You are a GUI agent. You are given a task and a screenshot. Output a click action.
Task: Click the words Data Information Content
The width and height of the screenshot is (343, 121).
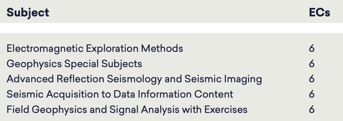coord(173,94)
